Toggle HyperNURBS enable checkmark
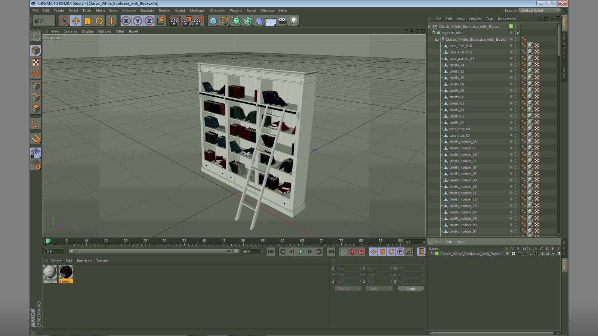The width and height of the screenshot is (598, 336). click(x=519, y=33)
